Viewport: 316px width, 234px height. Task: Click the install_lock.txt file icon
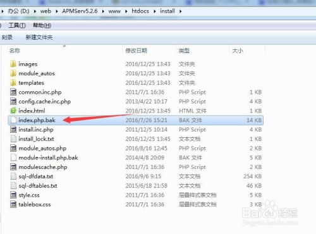tap(13, 139)
